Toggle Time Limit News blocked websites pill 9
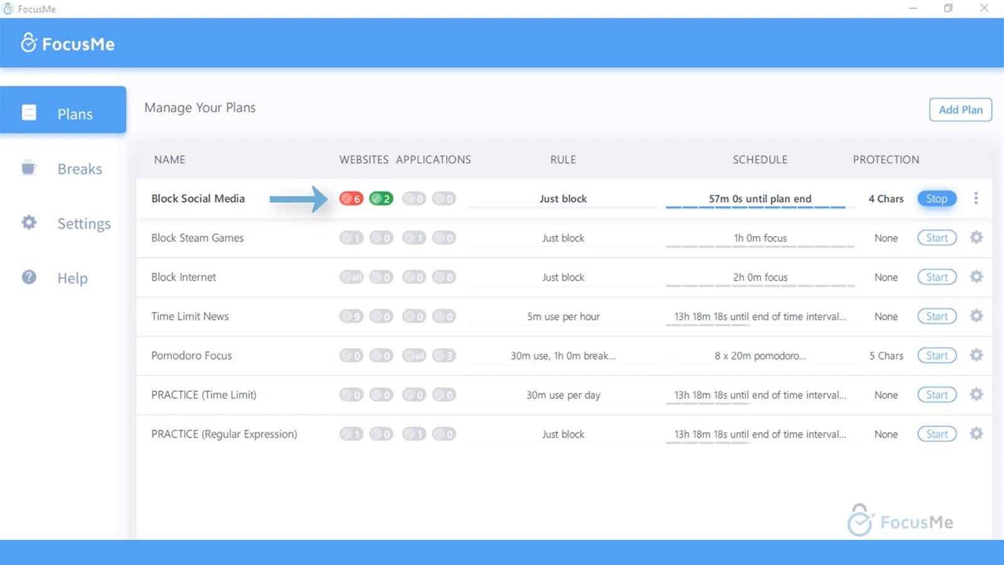The height and width of the screenshot is (565, 1004). point(351,316)
